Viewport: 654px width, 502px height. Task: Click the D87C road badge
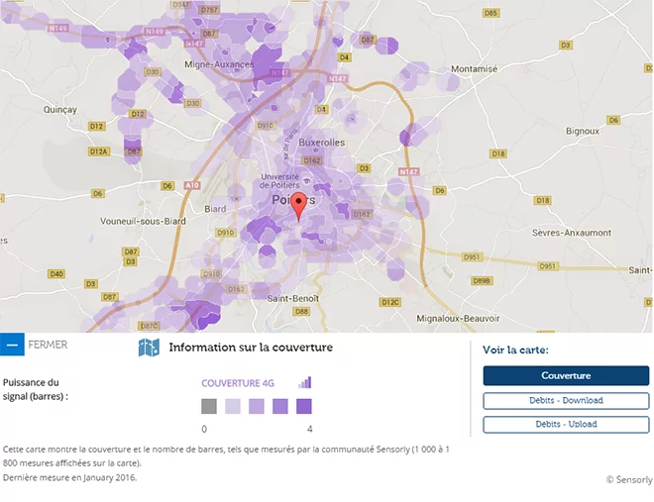point(149,325)
